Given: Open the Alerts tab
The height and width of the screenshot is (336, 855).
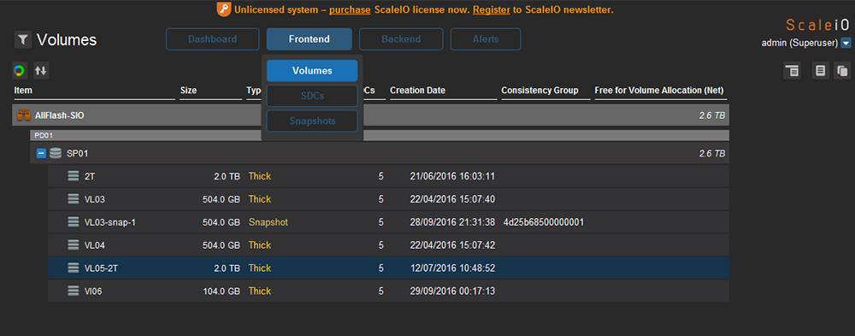Looking at the screenshot, I should click(486, 39).
